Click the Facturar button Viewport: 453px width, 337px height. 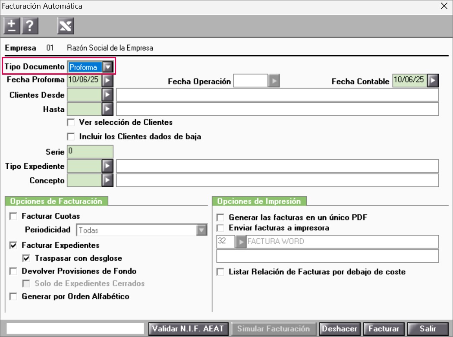384,329
